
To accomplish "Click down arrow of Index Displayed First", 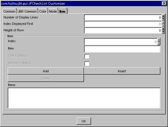I will point(163,25).
